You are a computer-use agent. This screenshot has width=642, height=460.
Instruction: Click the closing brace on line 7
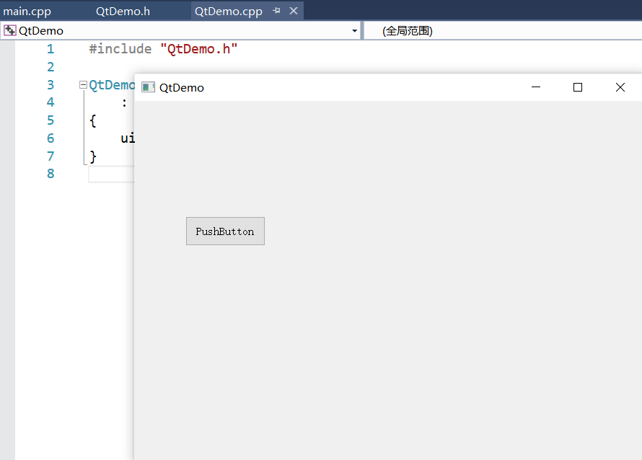coord(92,156)
